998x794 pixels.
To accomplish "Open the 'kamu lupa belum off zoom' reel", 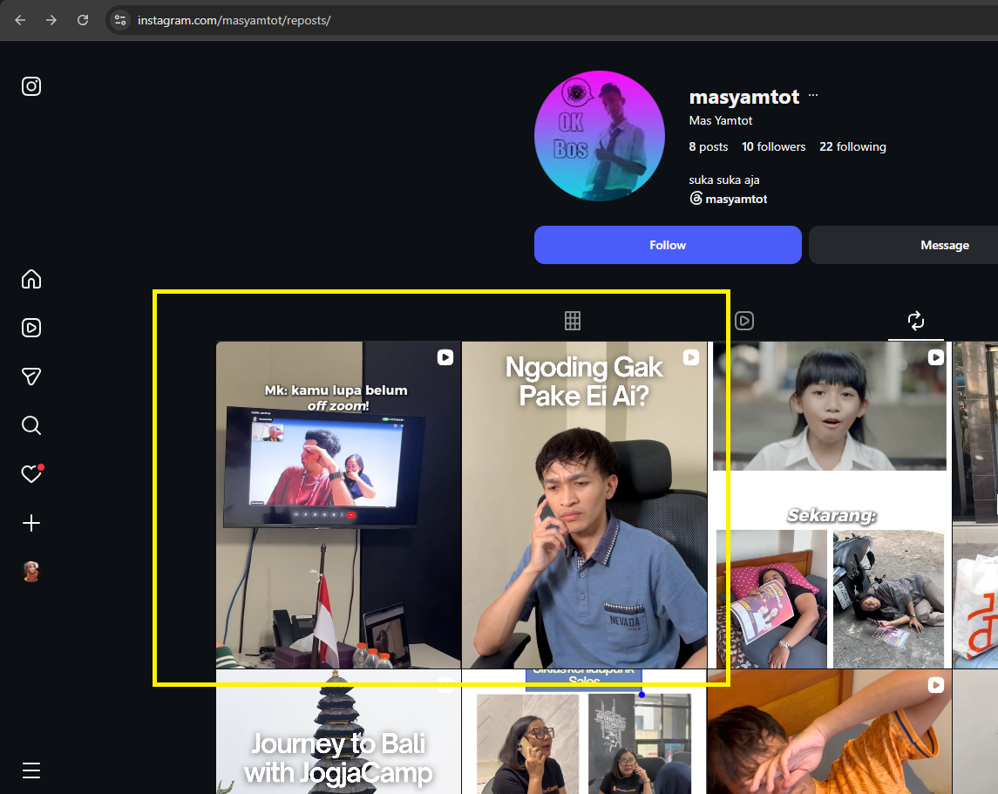I will tap(338, 506).
